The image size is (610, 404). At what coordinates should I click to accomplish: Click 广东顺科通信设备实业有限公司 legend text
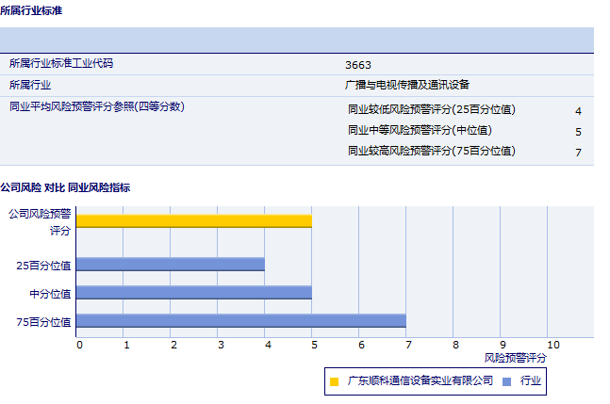420,380
